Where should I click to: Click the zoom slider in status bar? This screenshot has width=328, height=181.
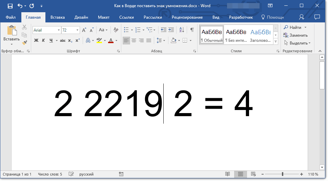pyautogui.click(x=282, y=174)
